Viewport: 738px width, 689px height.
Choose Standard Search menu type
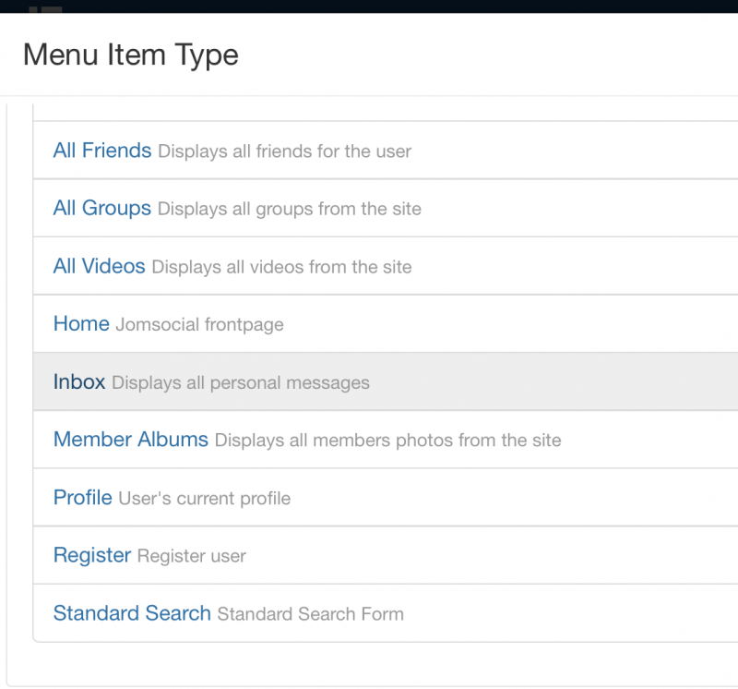(x=132, y=613)
